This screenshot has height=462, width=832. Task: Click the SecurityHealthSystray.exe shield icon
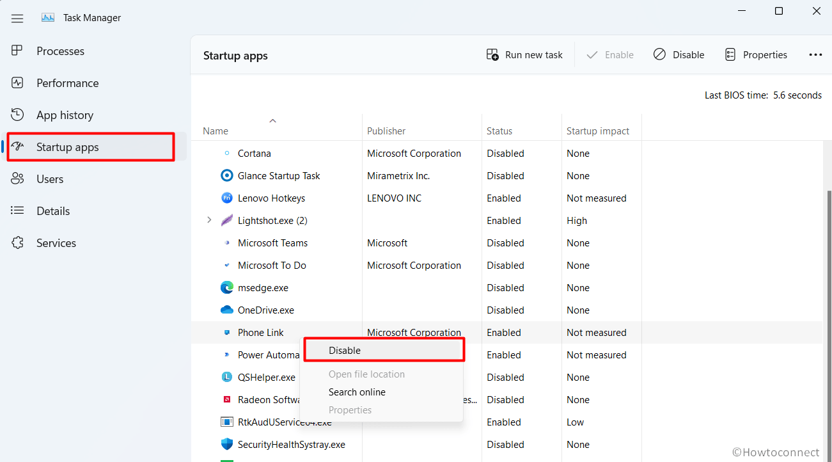(227, 445)
